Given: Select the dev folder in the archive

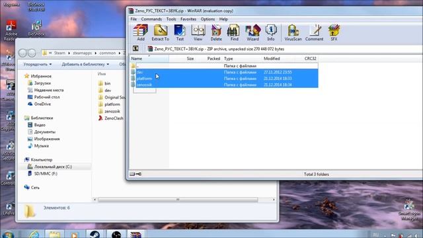Looking at the screenshot, I should [x=224, y=72].
